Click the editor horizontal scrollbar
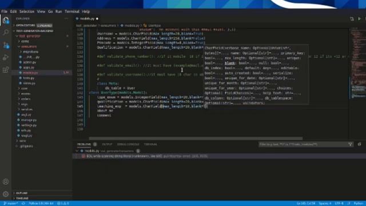The height and width of the screenshot is (206, 366). pyautogui.click(x=196, y=138)
